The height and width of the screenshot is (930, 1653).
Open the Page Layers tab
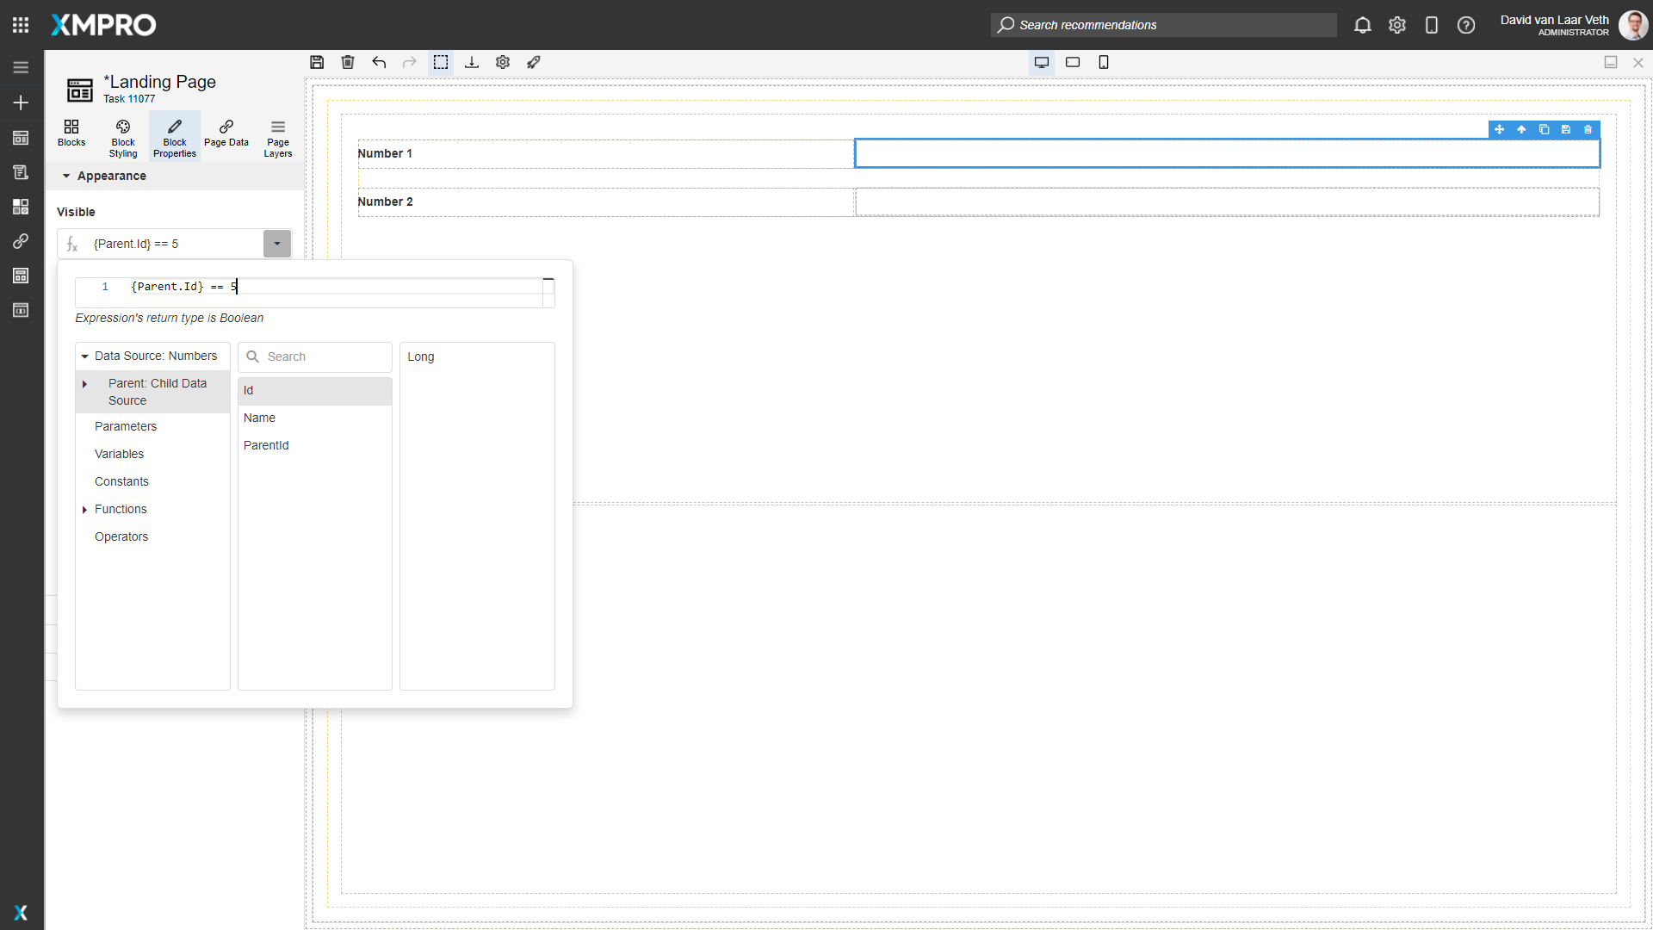click(x=278, y=138)
